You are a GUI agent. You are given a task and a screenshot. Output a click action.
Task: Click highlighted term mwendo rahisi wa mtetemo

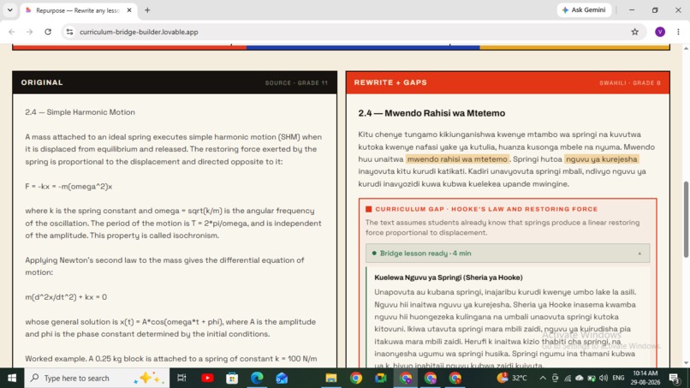457,159
